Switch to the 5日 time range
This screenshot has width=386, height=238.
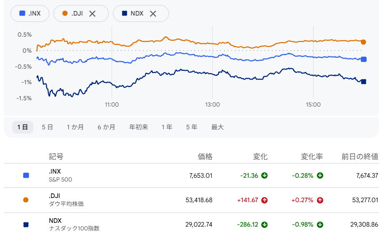click(47, 127)
